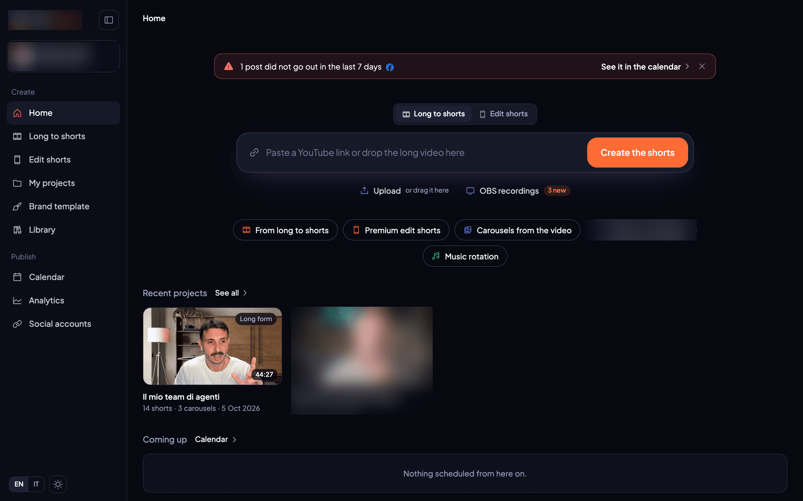Collapse the sidebar with the panel icon
This screenshot has height=501, width=803.
pyautogui.click(x=108, y=20)
